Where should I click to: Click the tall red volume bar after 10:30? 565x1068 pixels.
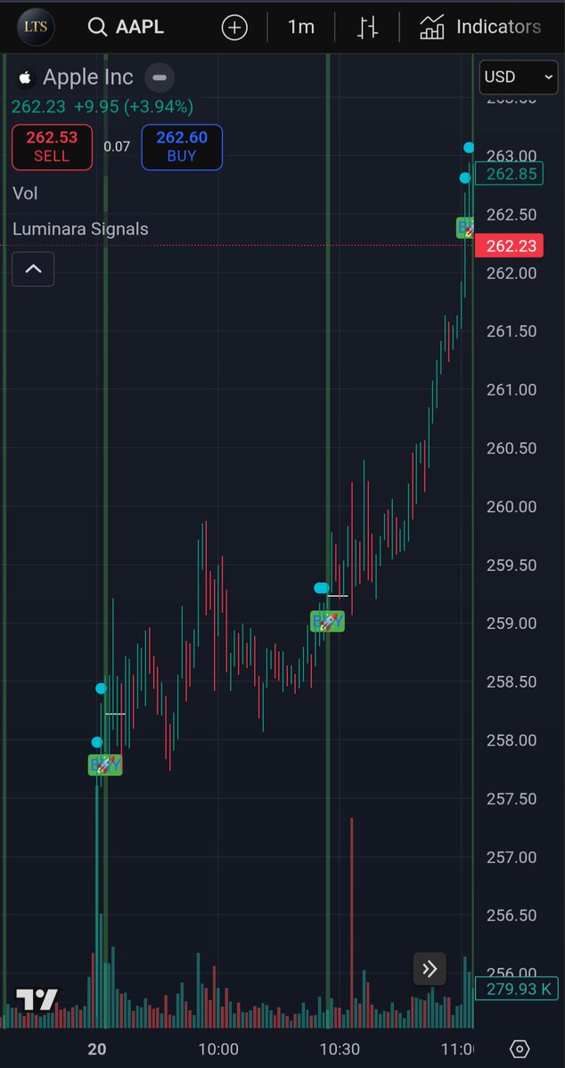click(x=352, y=923)
